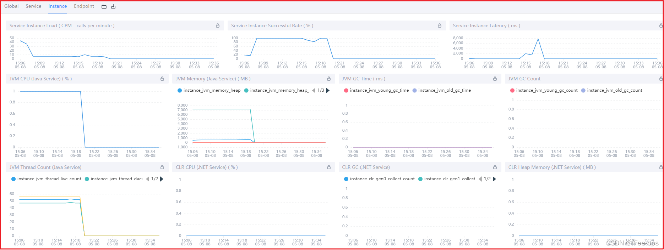Go to previous legend page in CLR GC
This screenshot has width=664, height=250.
tap(480, 179)
